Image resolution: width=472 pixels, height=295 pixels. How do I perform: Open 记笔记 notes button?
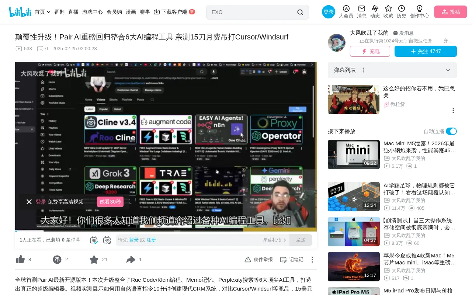click(292, 260)
